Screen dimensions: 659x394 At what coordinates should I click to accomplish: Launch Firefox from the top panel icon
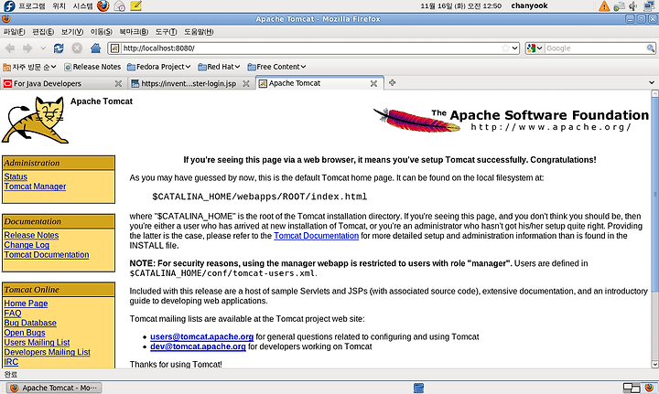tap(103, 5)
